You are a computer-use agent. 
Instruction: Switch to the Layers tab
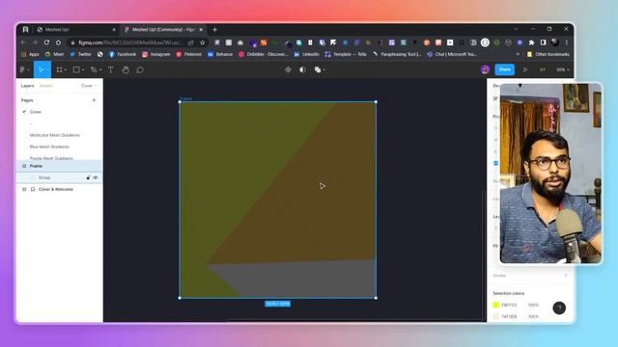click(x=28, y=86)
